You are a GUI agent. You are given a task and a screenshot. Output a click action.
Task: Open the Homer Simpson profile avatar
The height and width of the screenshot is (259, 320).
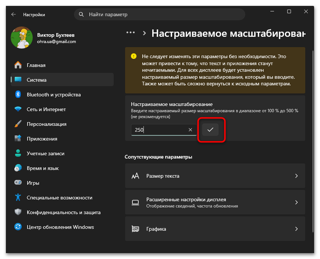tap(22, 38)
